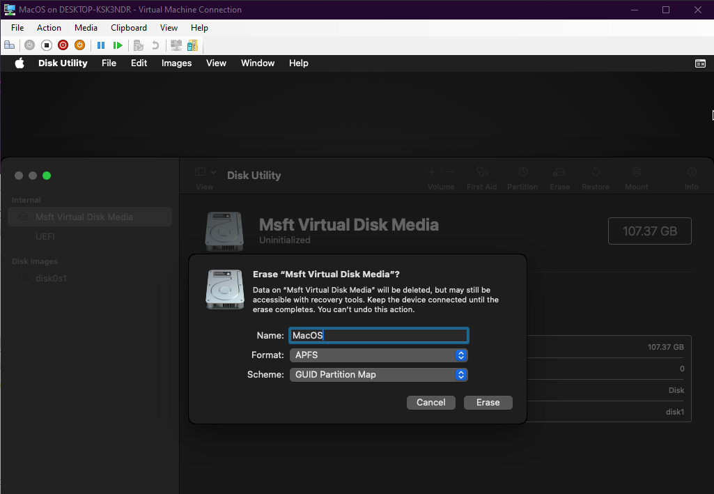
Task: Open the Images menu in macOS menu bar
Action: click(176, 63)
